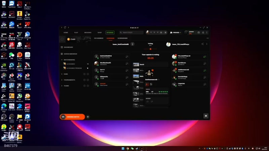Click the Search FACEIT input field
Screen dimensions: 269x151
131,33
